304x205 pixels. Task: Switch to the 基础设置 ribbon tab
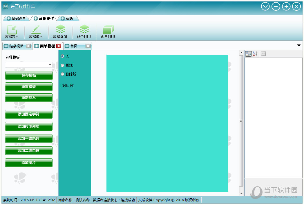tap(16, 19)
